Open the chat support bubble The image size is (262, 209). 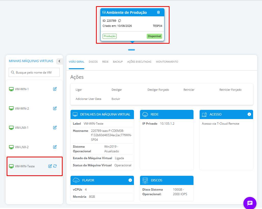point(250,203)
